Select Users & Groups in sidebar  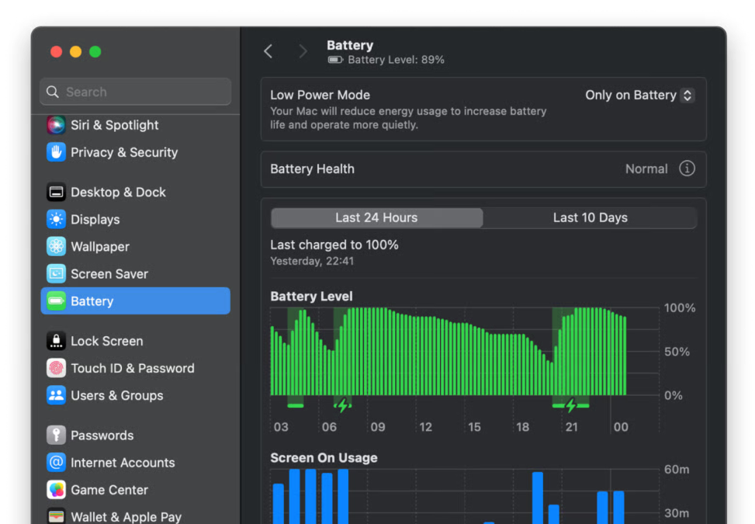point(116,395)
